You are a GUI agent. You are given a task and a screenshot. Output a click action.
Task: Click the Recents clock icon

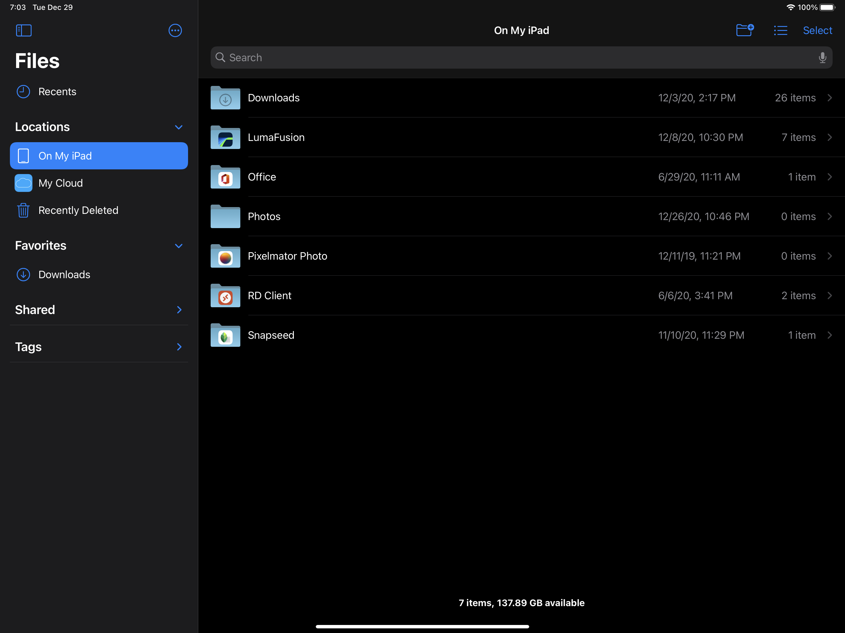[23, 91]
